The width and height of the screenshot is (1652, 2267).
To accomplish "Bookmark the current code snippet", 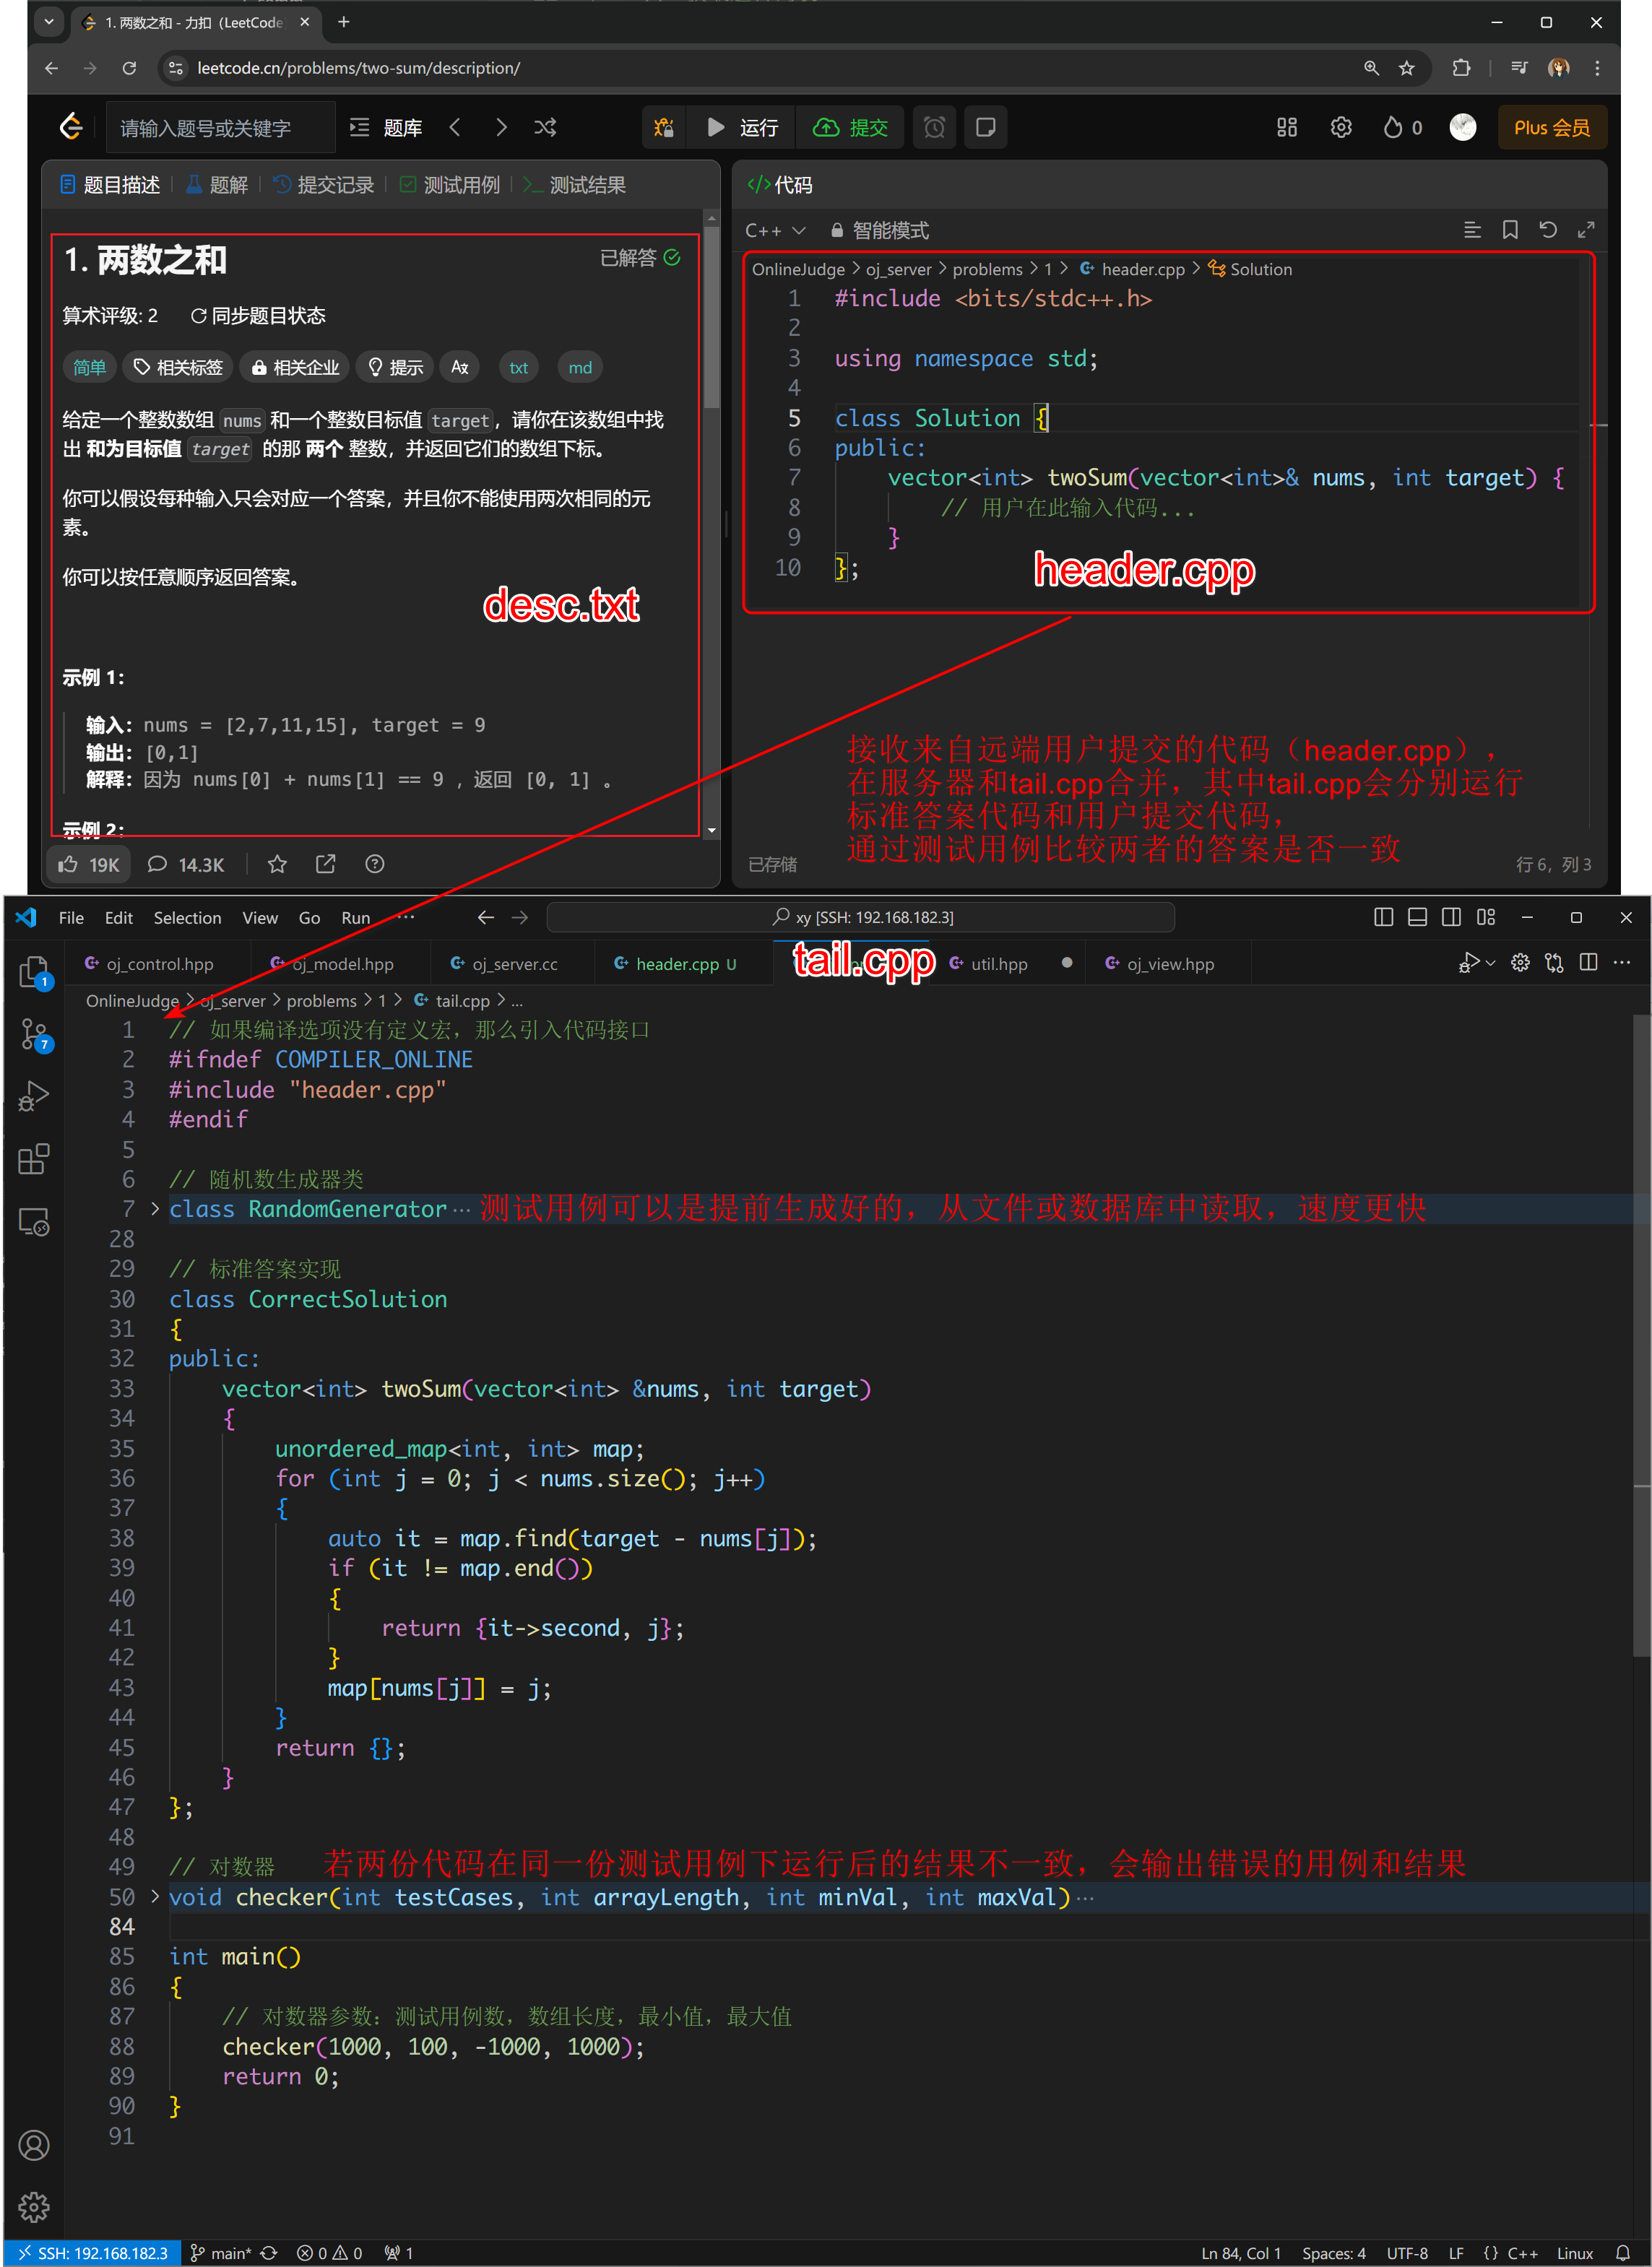I will (1509, 229).
